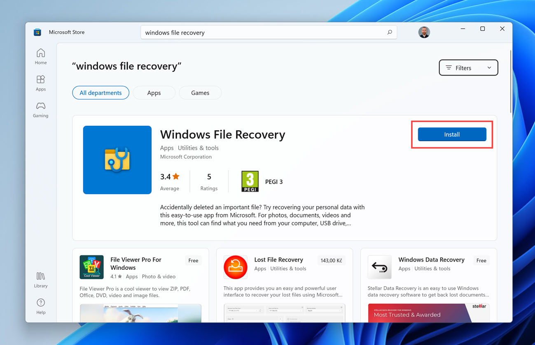Install Windows File Recovery

(452, 134)
